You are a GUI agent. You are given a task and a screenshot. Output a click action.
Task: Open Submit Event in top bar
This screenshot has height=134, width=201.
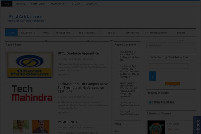click(38, 4)
